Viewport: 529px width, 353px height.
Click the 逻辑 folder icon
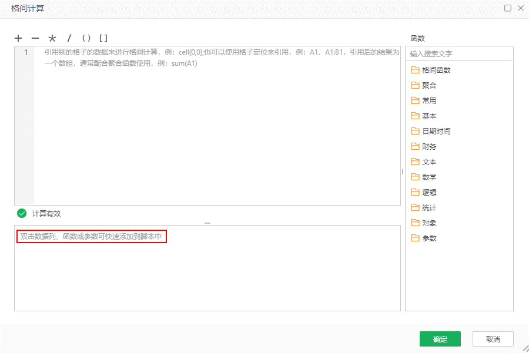(415, 192)
